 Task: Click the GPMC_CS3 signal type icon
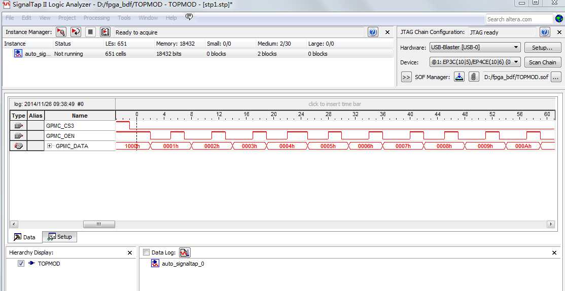click(19, 126)
